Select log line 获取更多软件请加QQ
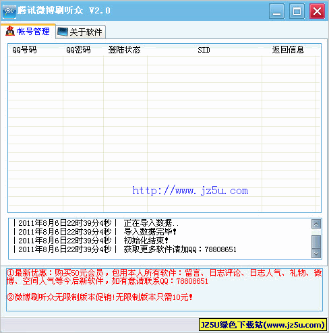This screenshot has width=329, height=333. pyautogui.click(x=125, y=249)
